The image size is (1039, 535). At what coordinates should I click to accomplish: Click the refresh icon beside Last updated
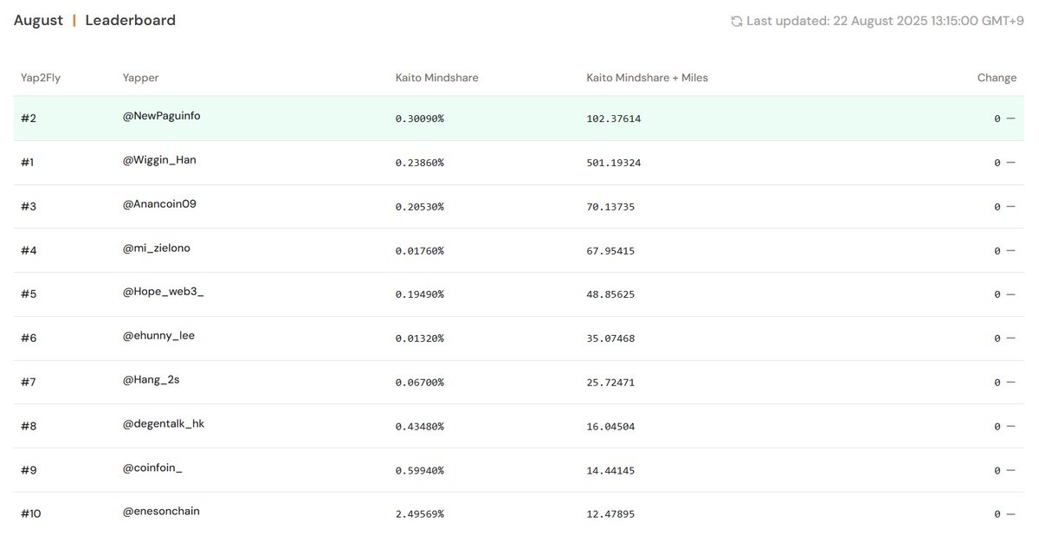[737, 21]
